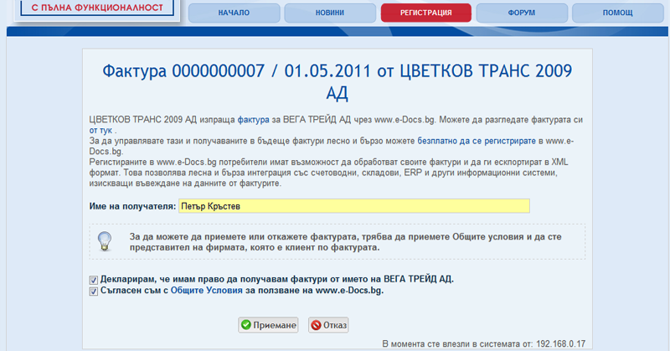Click the 'С ПЪЛНА ФУНКЦИОНАЛНОСТ' logo banner

point(97,8)
